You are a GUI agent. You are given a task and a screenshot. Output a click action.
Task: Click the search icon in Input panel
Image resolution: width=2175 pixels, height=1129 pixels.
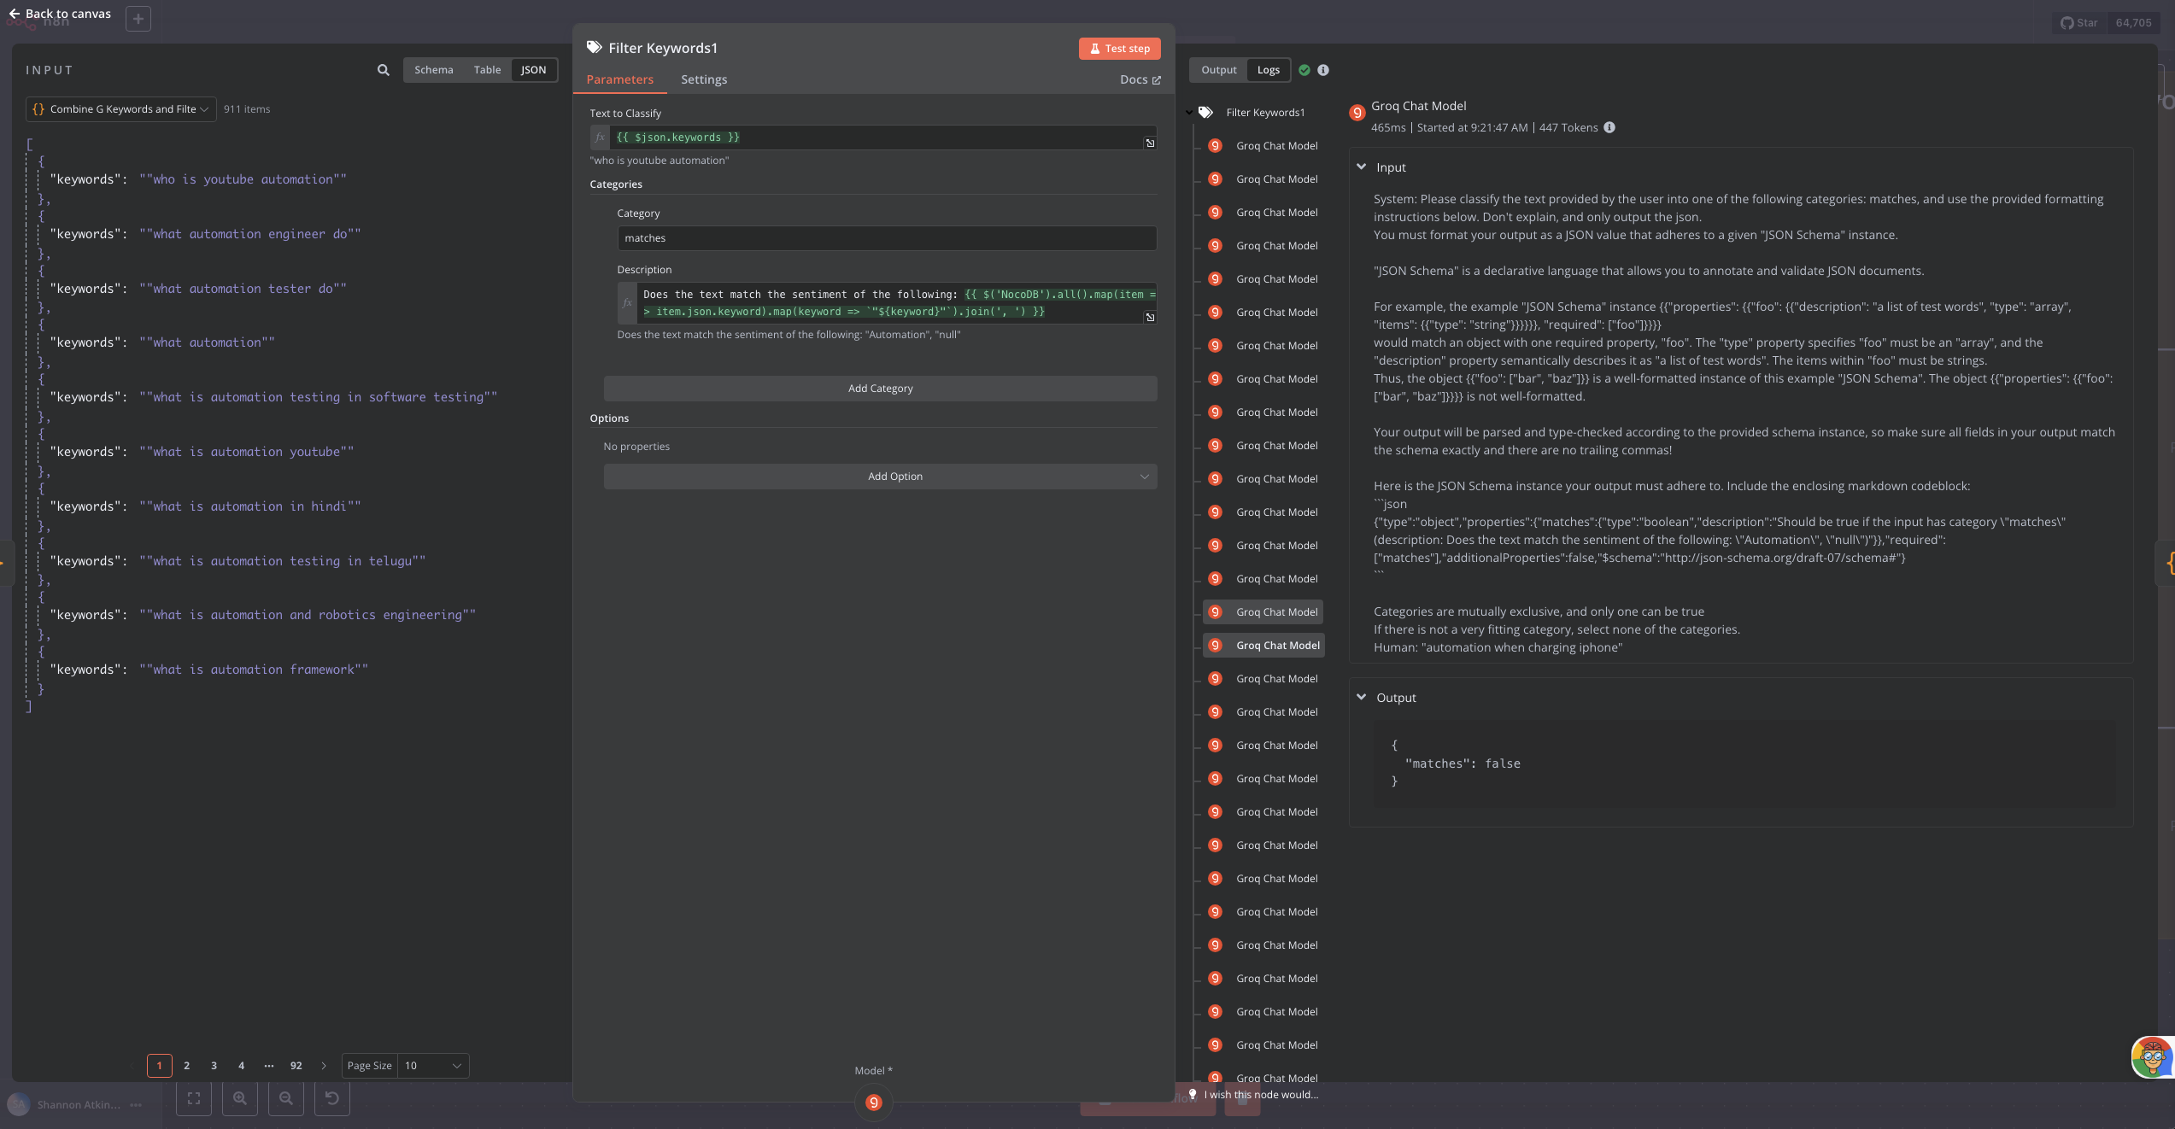[383, 70]
